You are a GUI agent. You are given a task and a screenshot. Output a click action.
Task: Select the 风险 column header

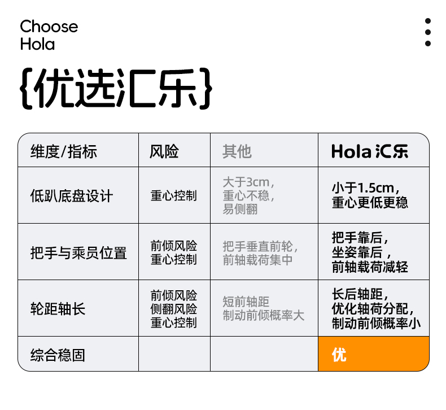(164, 151)
